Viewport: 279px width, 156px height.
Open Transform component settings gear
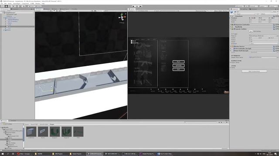[278, 16]
